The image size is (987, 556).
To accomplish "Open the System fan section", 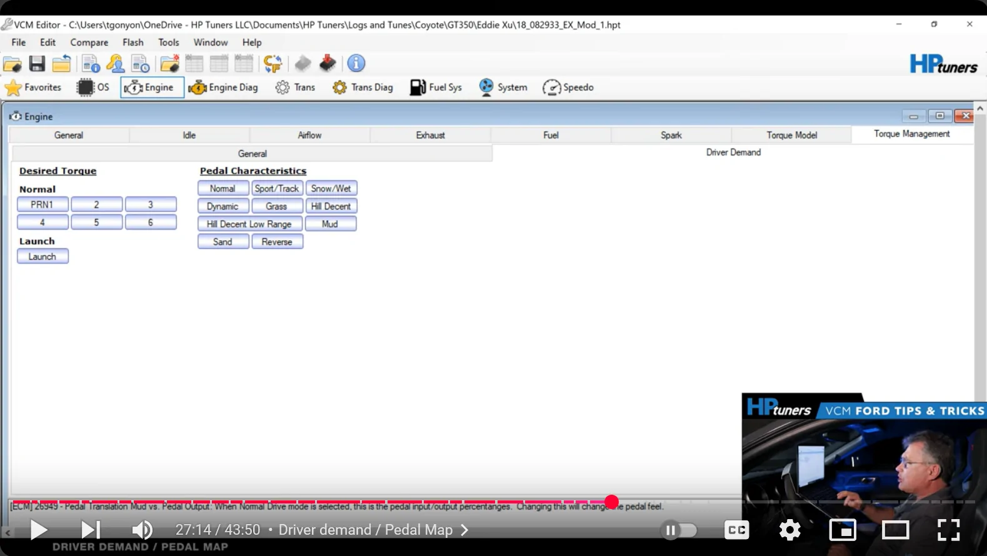I will click(503, 88).
